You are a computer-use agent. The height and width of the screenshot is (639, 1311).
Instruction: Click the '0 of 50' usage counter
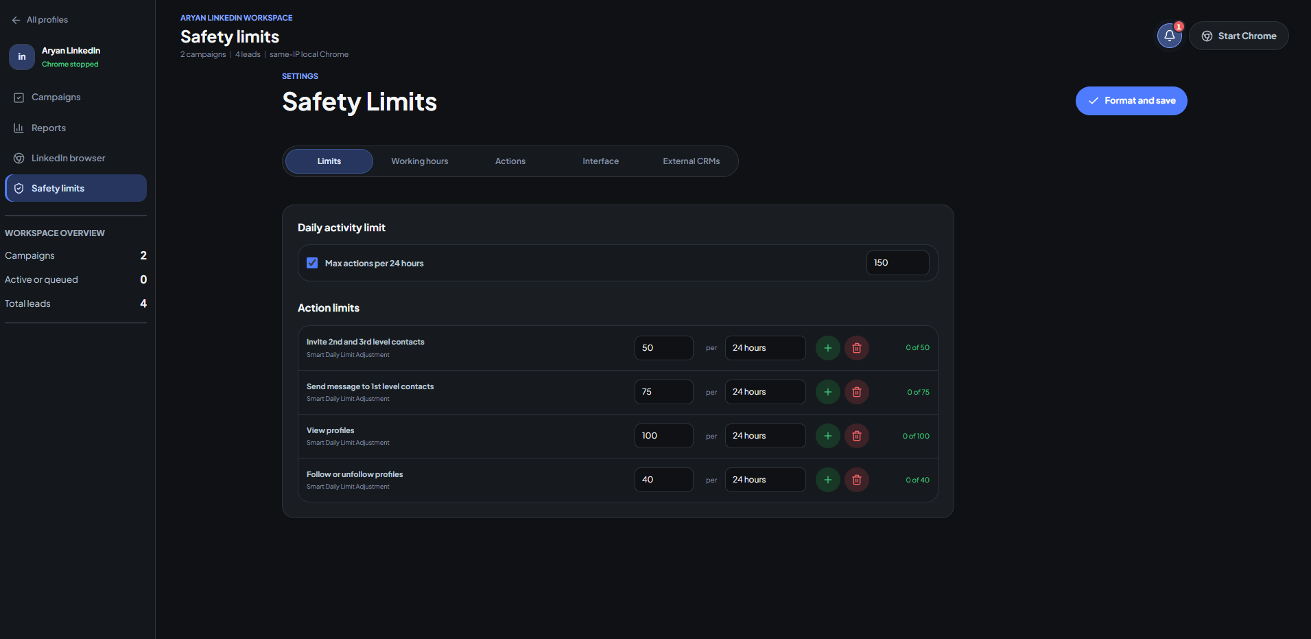917,348
